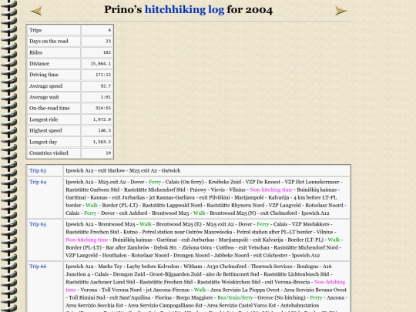Open the Trip 63 link
The image size is (416, 312).
click(38, 170)
